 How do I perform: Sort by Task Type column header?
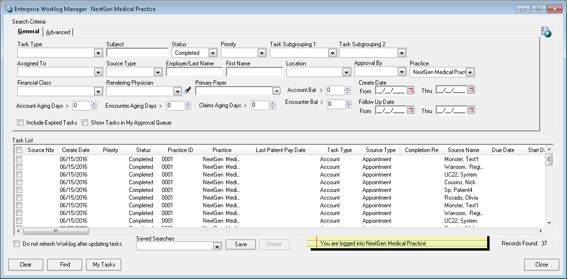(339, 150)
